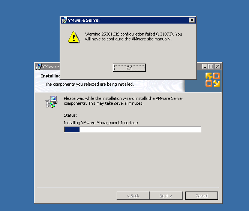249x211 pixels.
Task: Minimize the installer window
Action: tap(205, 67)
